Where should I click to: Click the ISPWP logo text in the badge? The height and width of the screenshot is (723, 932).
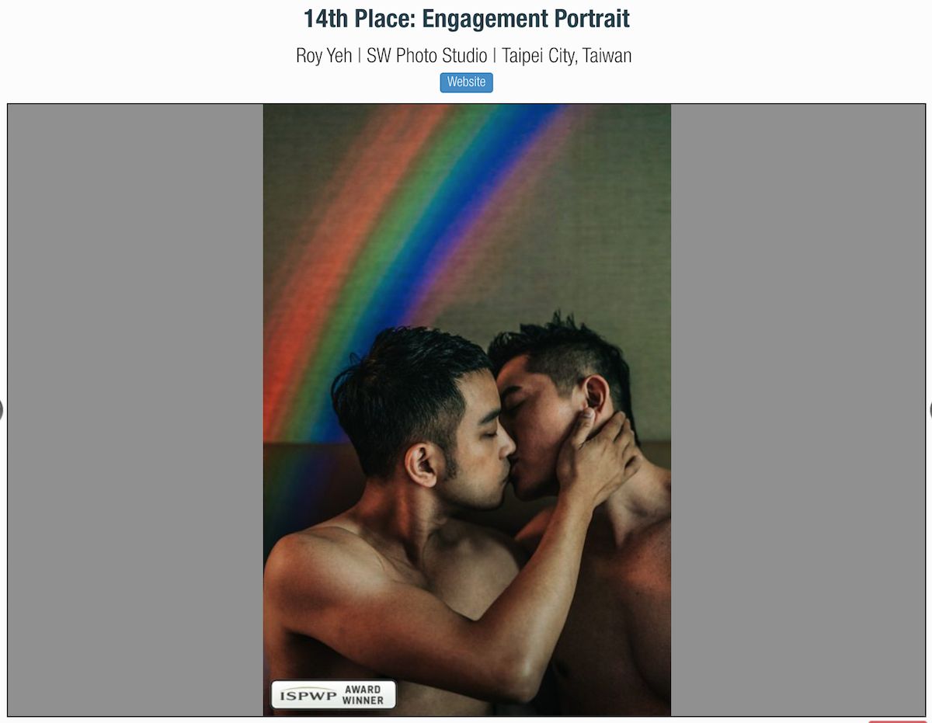point(308,695)
